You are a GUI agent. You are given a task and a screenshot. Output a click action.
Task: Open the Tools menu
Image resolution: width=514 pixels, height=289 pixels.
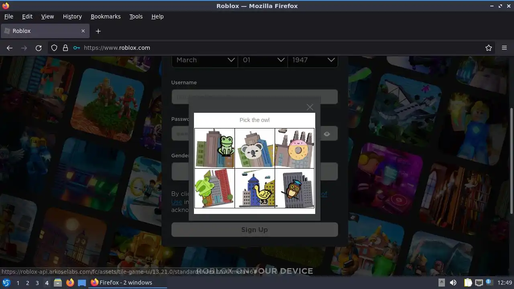pos(136,16)
